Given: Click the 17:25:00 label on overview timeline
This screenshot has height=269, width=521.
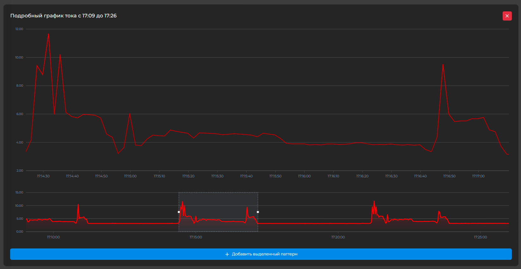Looking at the screenshot, I should click(x=480, y=237).
